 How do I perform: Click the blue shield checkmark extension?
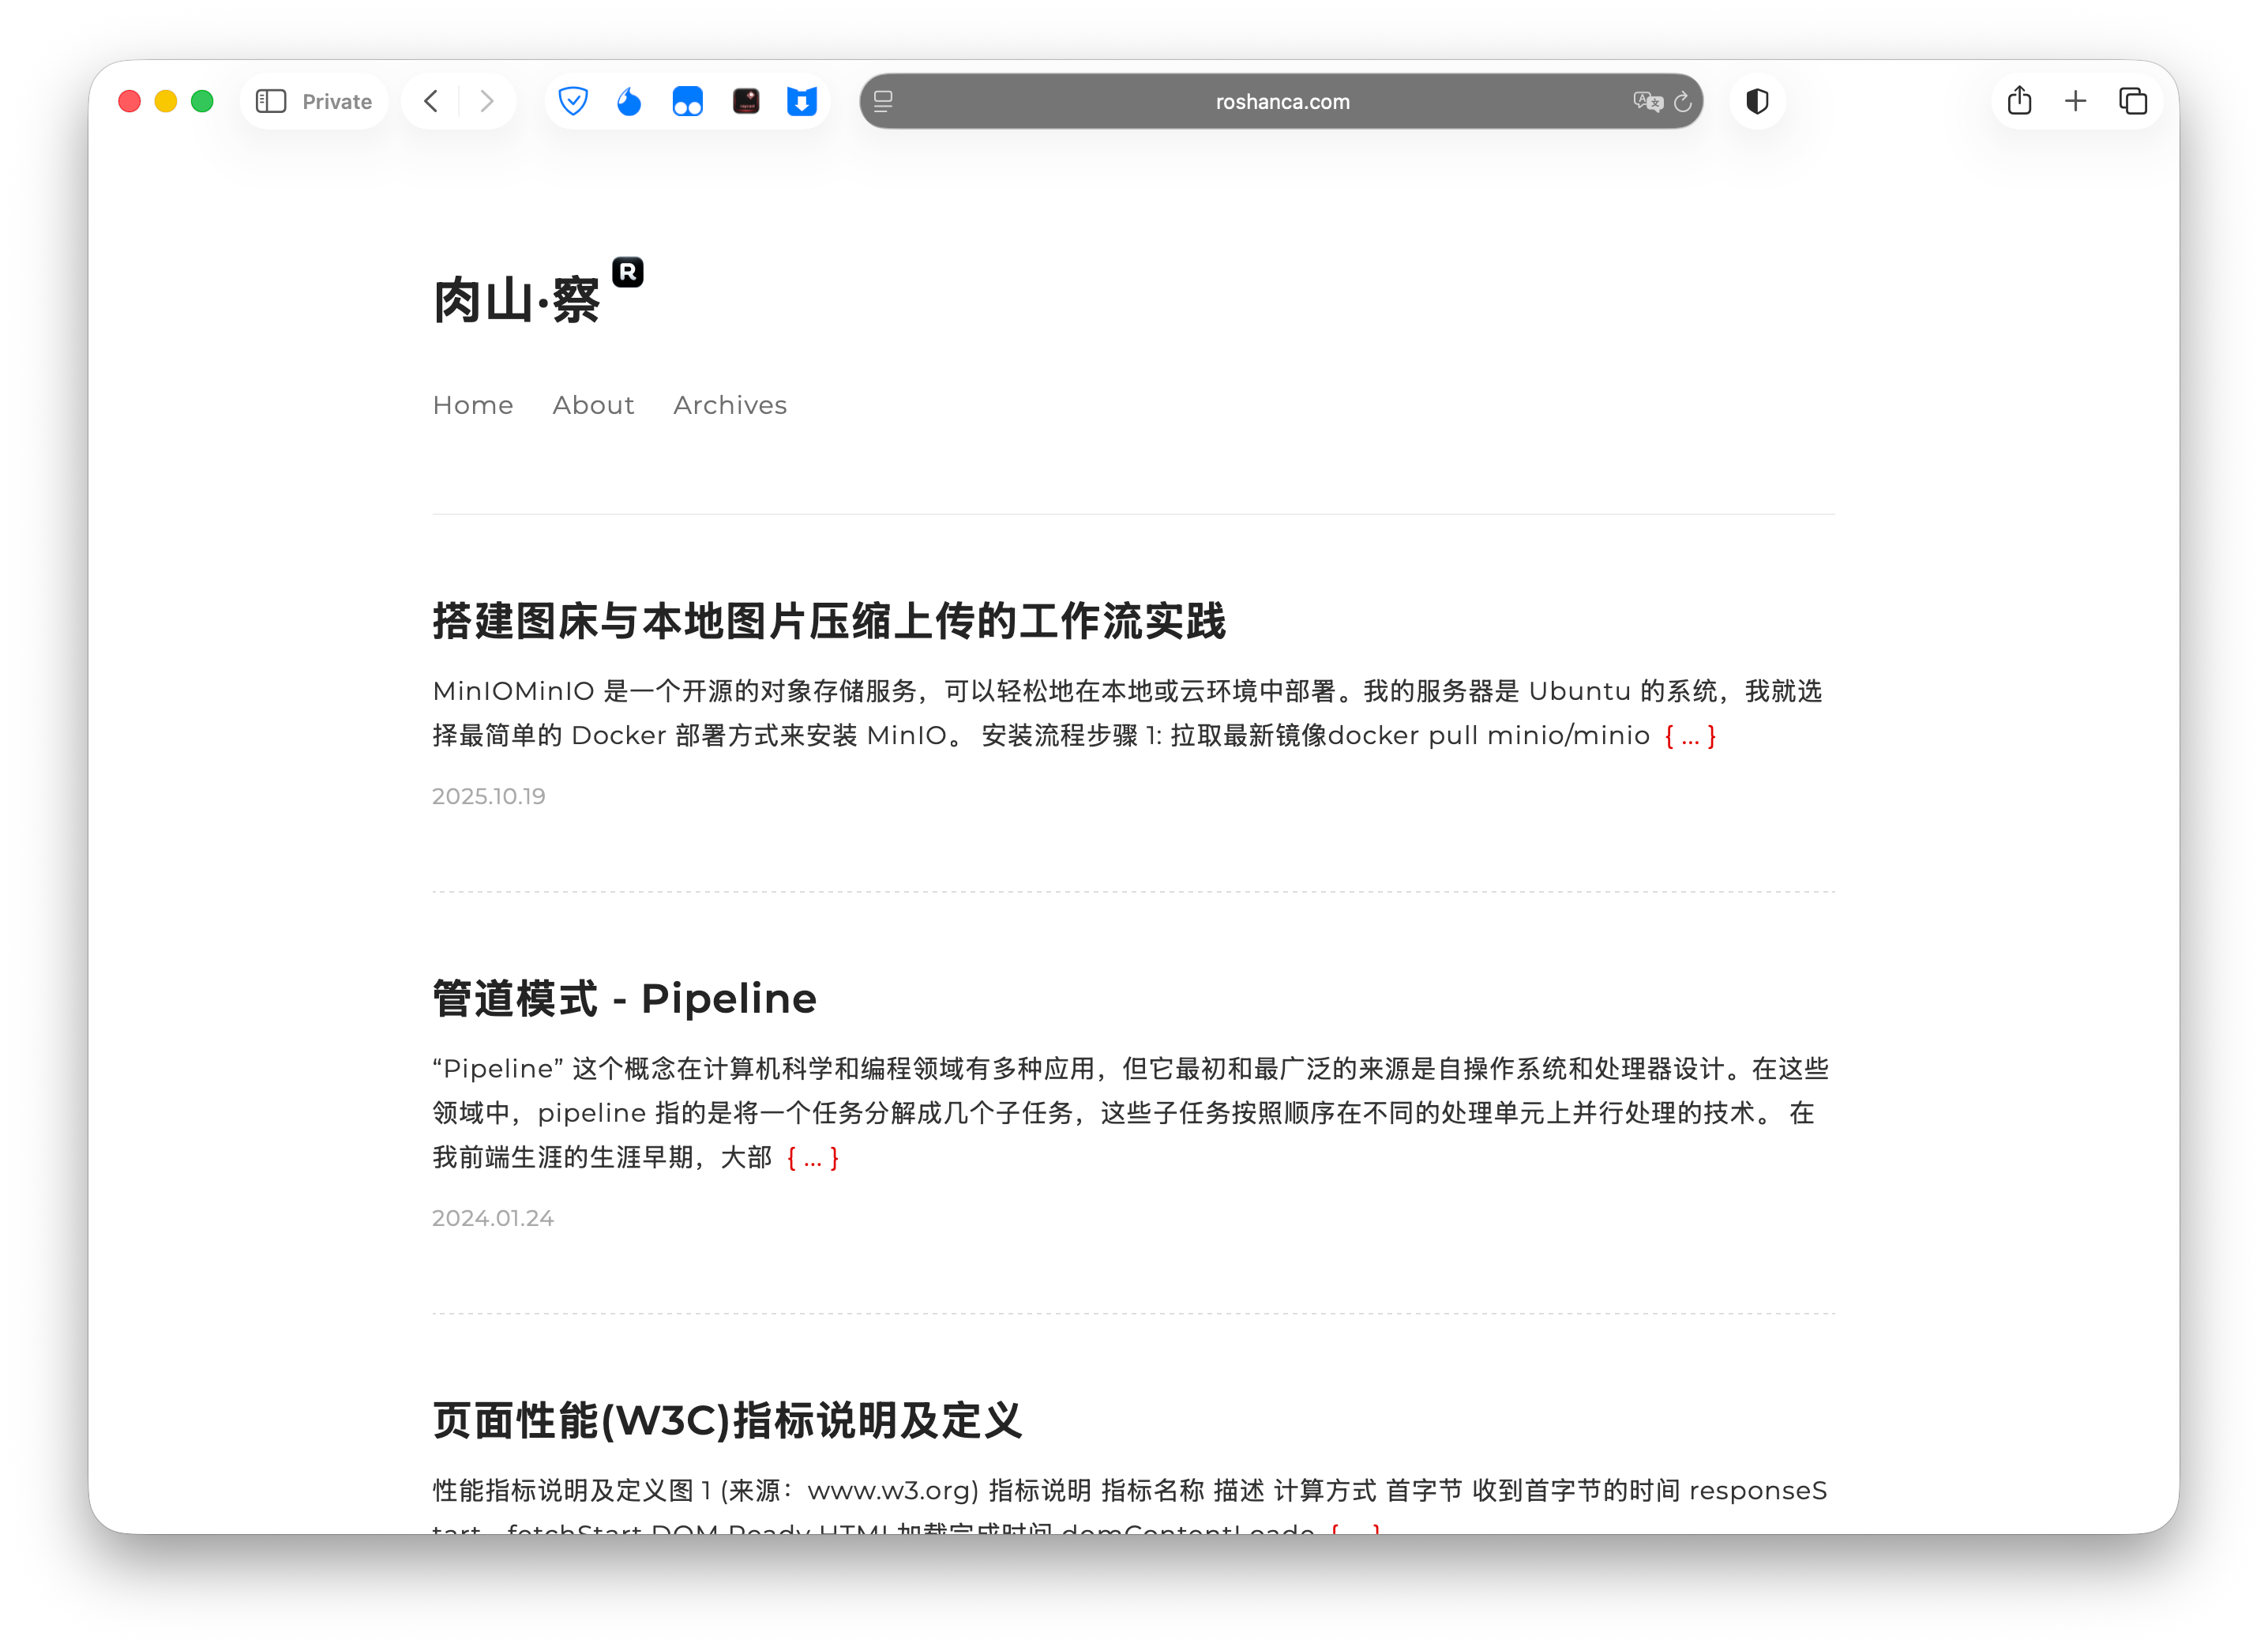point(573,101)
